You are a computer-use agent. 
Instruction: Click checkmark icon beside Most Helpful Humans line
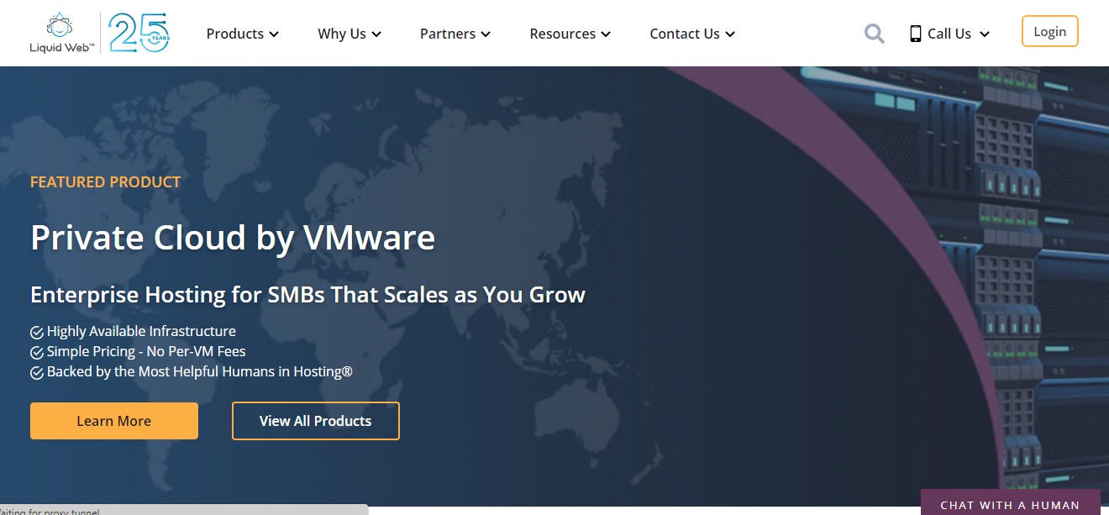point(37,372)
